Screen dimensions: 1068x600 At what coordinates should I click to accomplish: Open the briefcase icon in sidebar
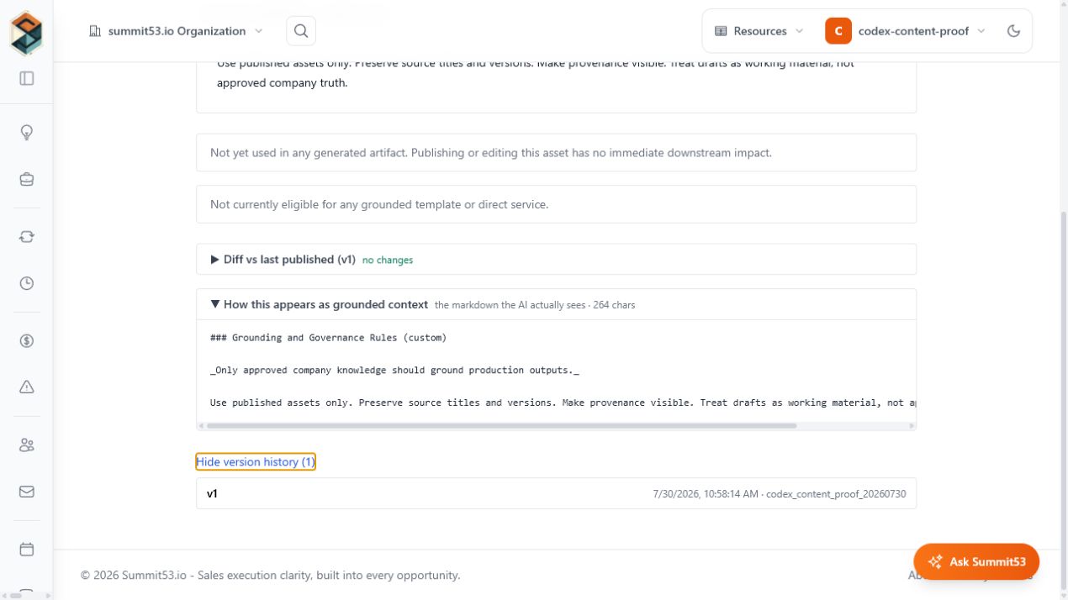tap(27, 179)
